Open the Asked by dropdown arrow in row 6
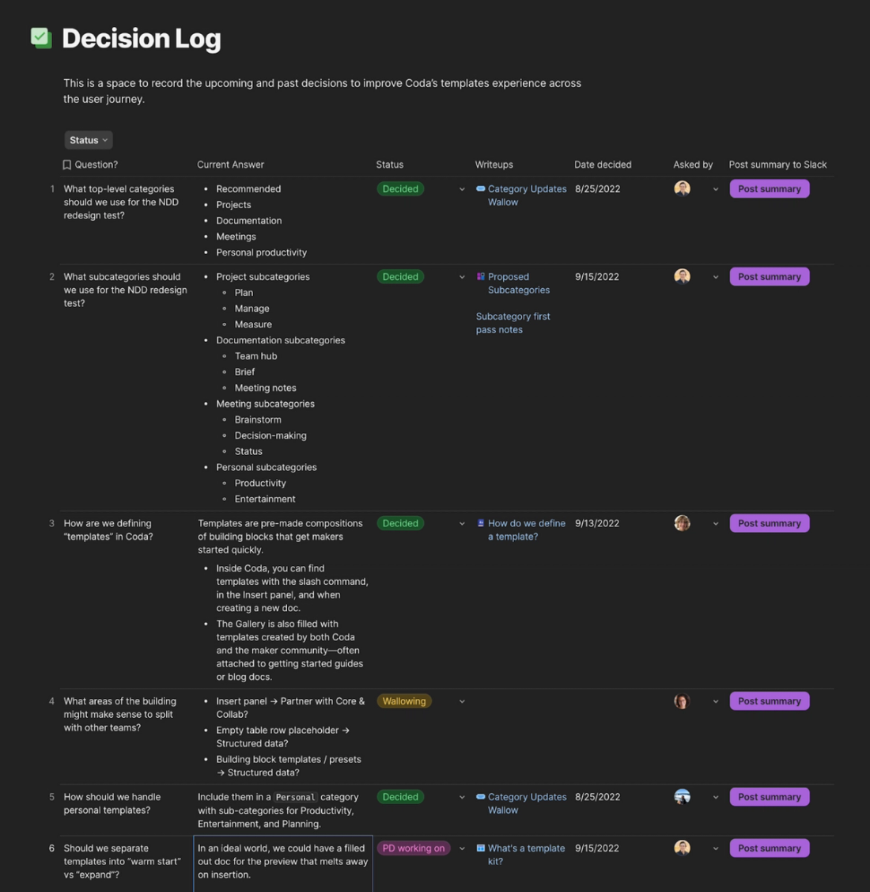This screenshot has height=892, width=870. pyautogui.click(x=715, y=848)
